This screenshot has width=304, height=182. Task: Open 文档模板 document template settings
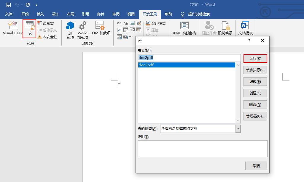(245, 28)
